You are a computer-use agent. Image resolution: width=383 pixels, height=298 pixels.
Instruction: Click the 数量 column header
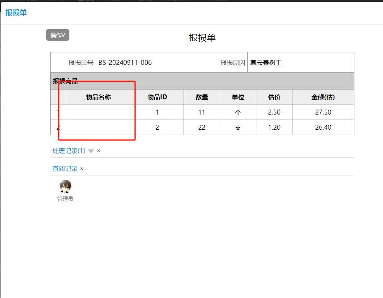click(202, 97)
